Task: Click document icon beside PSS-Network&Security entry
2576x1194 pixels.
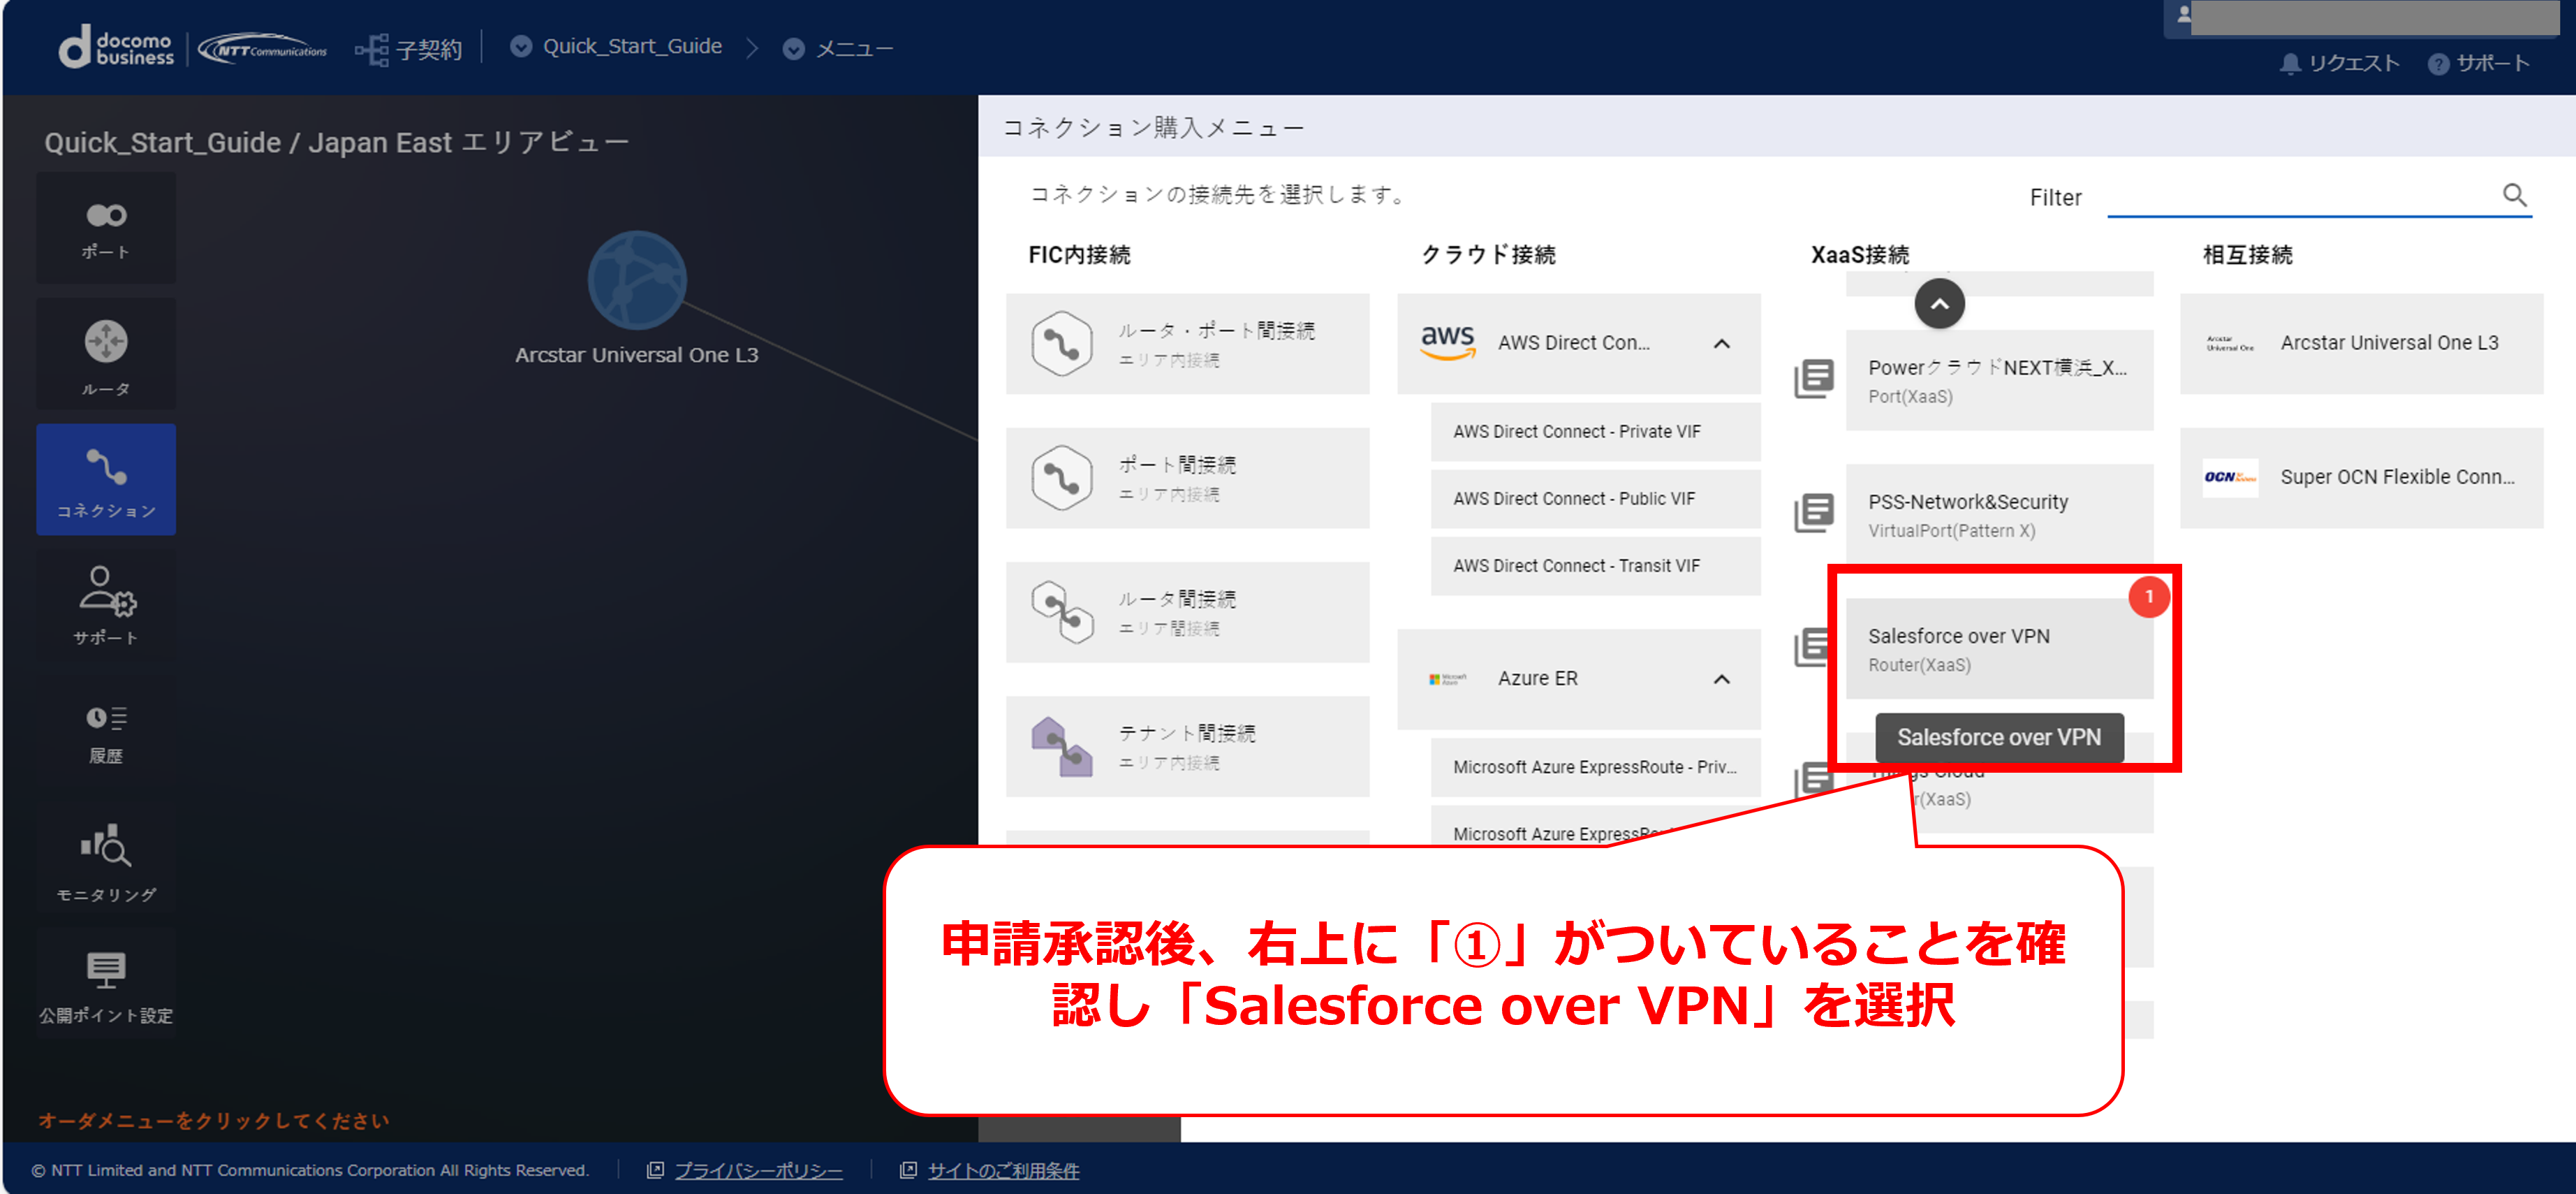Action: 1814,512
